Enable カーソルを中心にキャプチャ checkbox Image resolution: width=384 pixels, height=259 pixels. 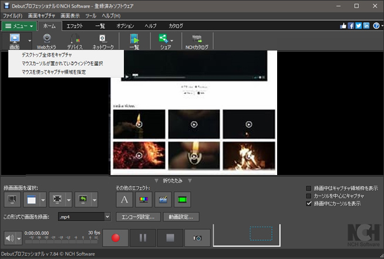click(x=309, y=196)
